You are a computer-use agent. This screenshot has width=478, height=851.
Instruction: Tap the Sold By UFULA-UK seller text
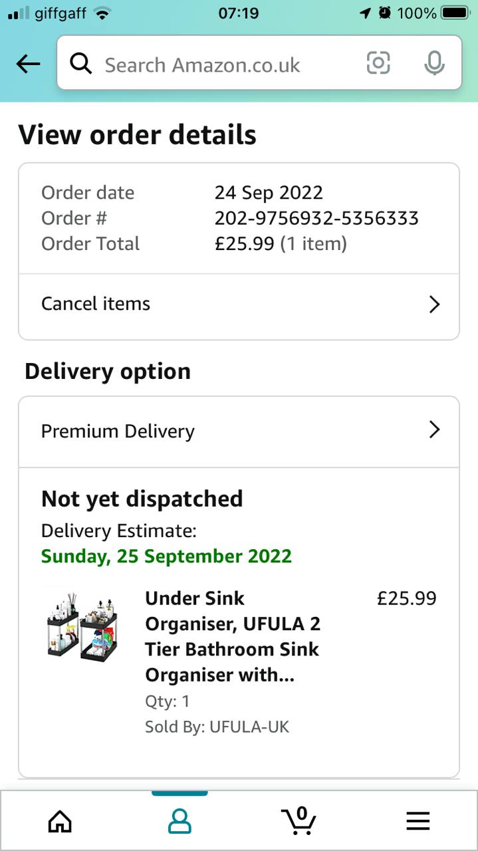pos(217,727)
